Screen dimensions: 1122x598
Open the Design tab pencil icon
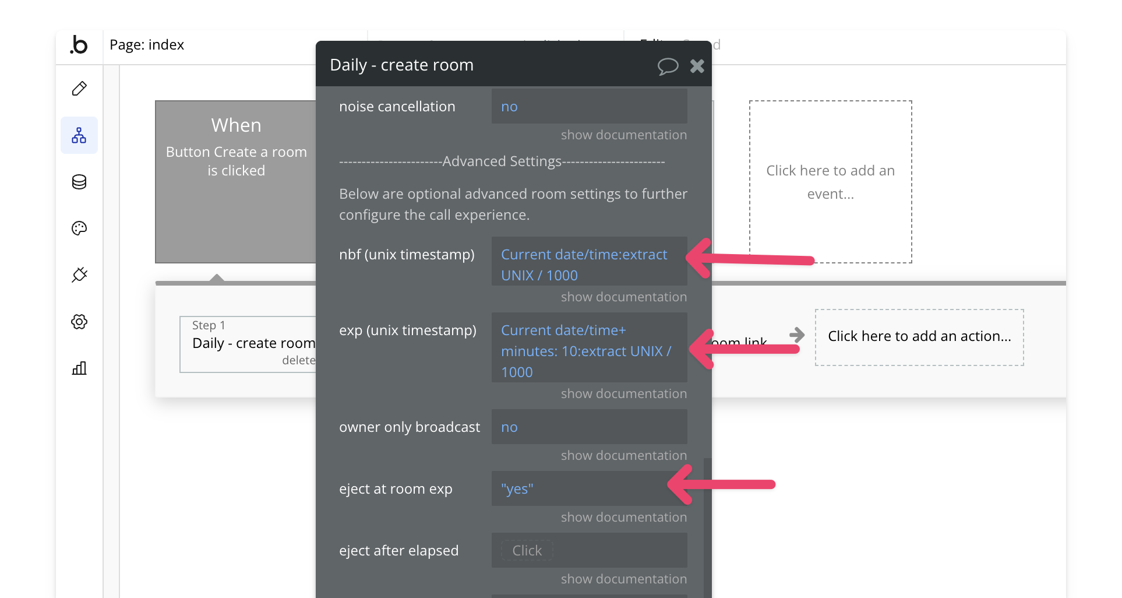pyautogui.click(x=79, y=89)
